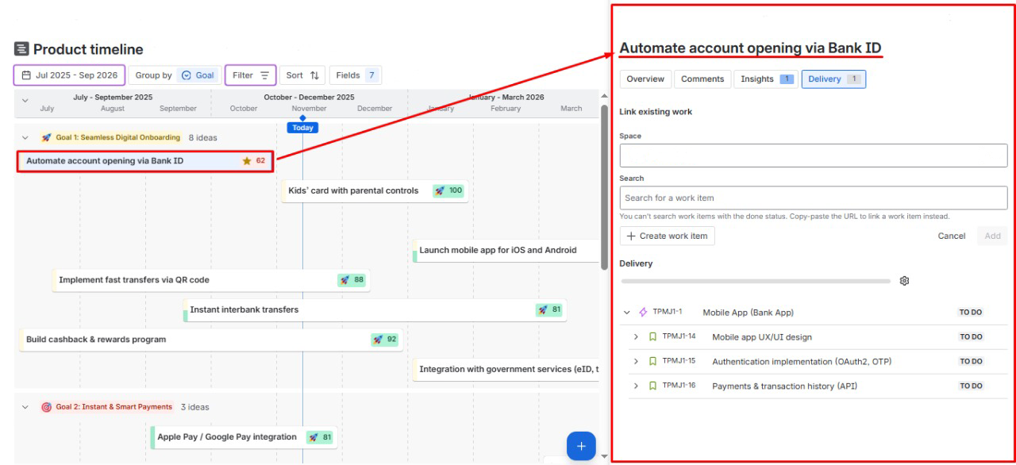
Task: Open the Jul 2025 - Sep 2026 date range picker
Action: tap(69, 75)
